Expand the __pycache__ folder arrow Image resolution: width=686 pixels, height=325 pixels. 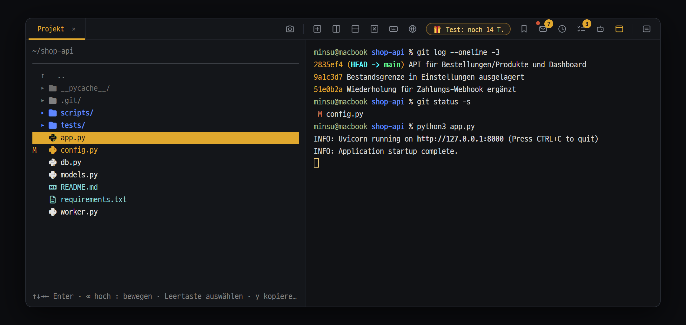click(43, 88)
